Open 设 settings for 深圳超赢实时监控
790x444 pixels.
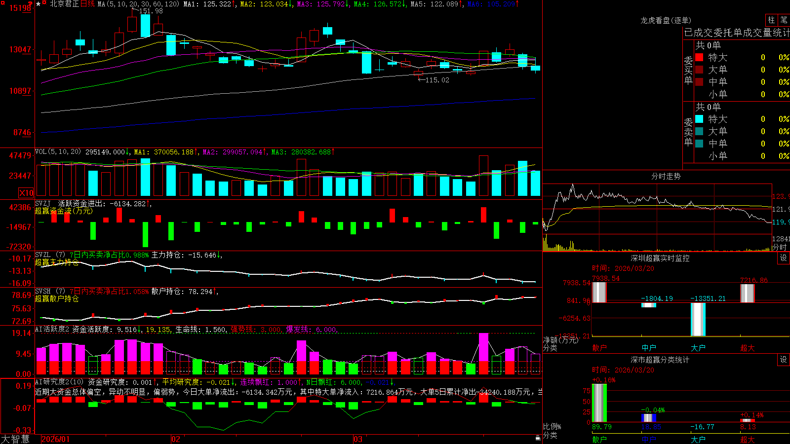click(784, 258)
